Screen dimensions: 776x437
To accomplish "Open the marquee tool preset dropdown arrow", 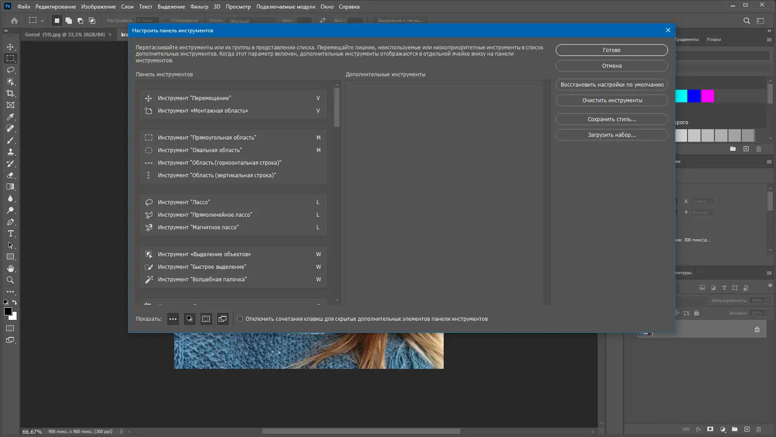I will pos(42,21).
